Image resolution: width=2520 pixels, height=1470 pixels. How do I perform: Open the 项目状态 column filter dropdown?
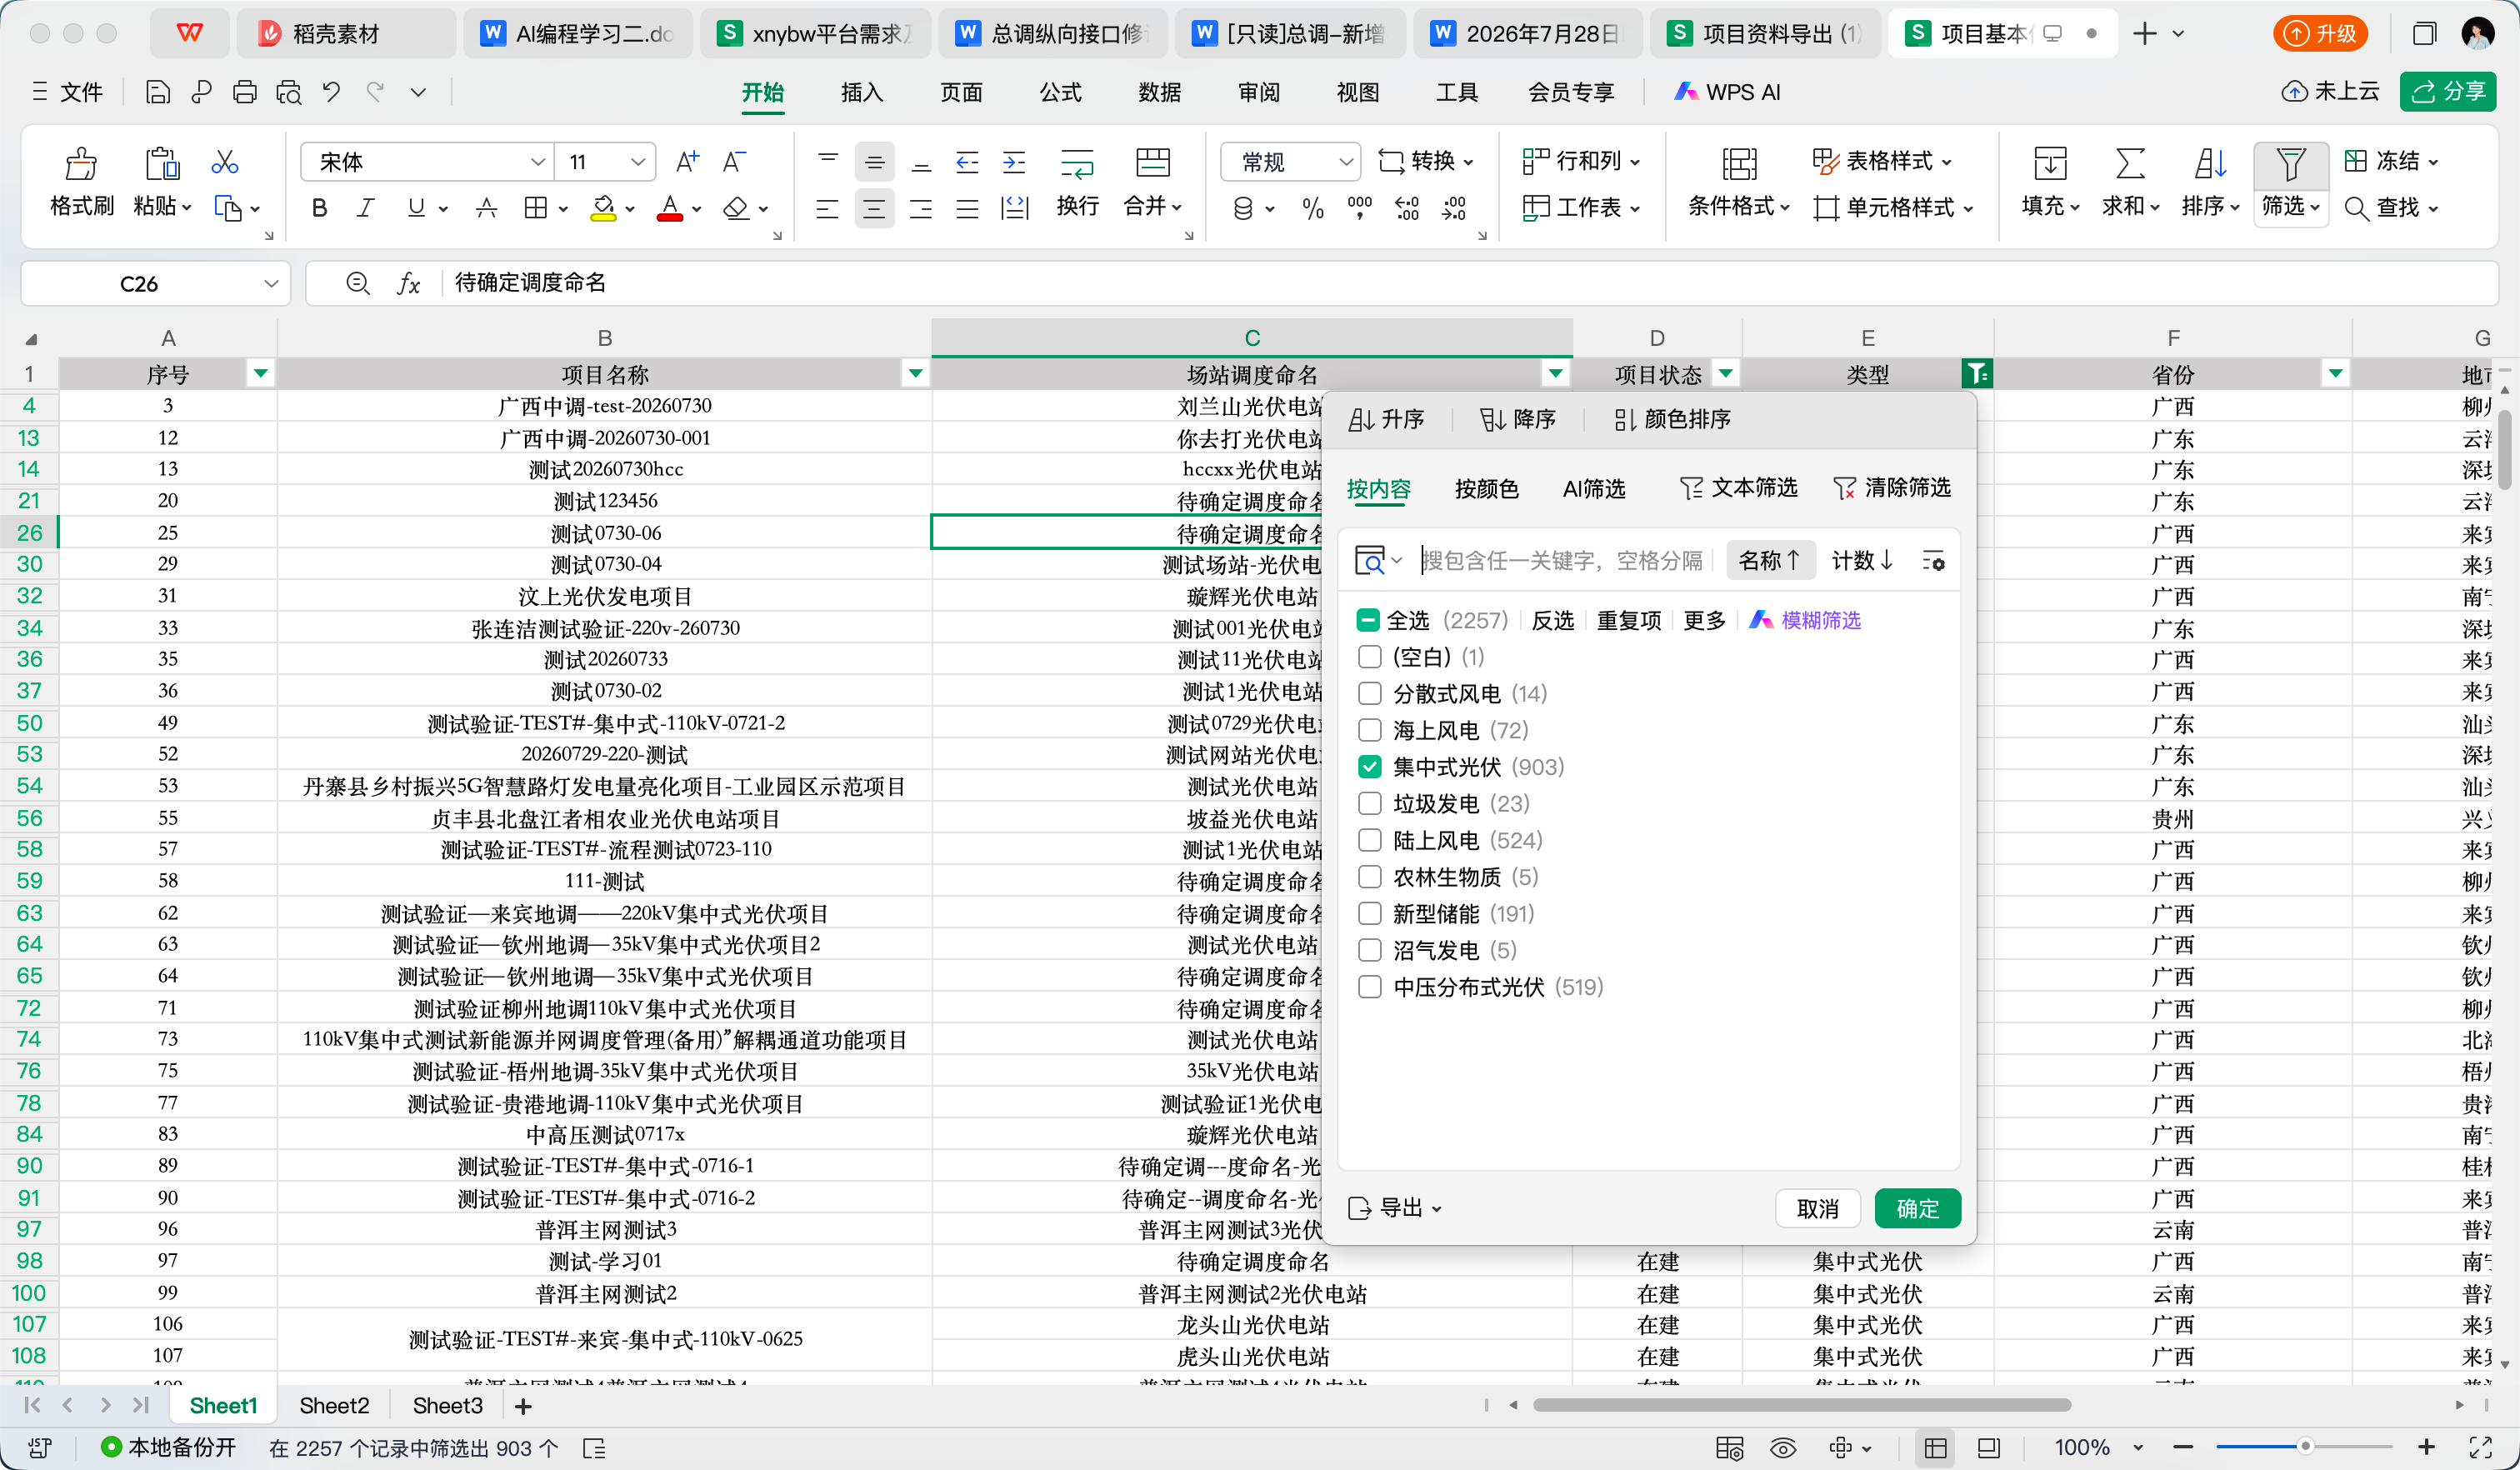point(1726,374)
